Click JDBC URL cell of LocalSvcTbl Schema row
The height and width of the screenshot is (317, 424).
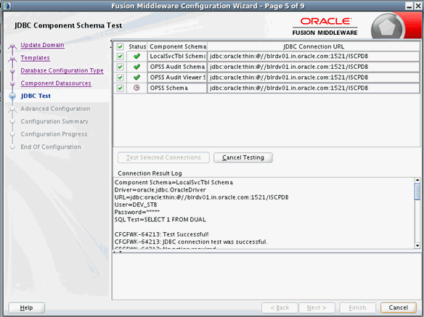point(314,56)
